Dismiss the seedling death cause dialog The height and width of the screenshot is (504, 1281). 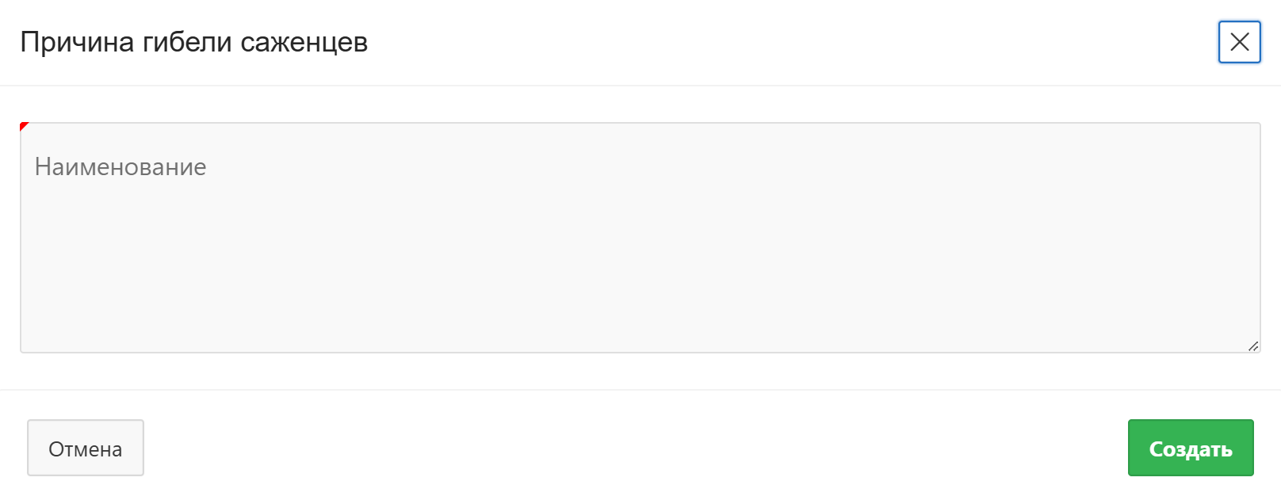point(1239,42)
